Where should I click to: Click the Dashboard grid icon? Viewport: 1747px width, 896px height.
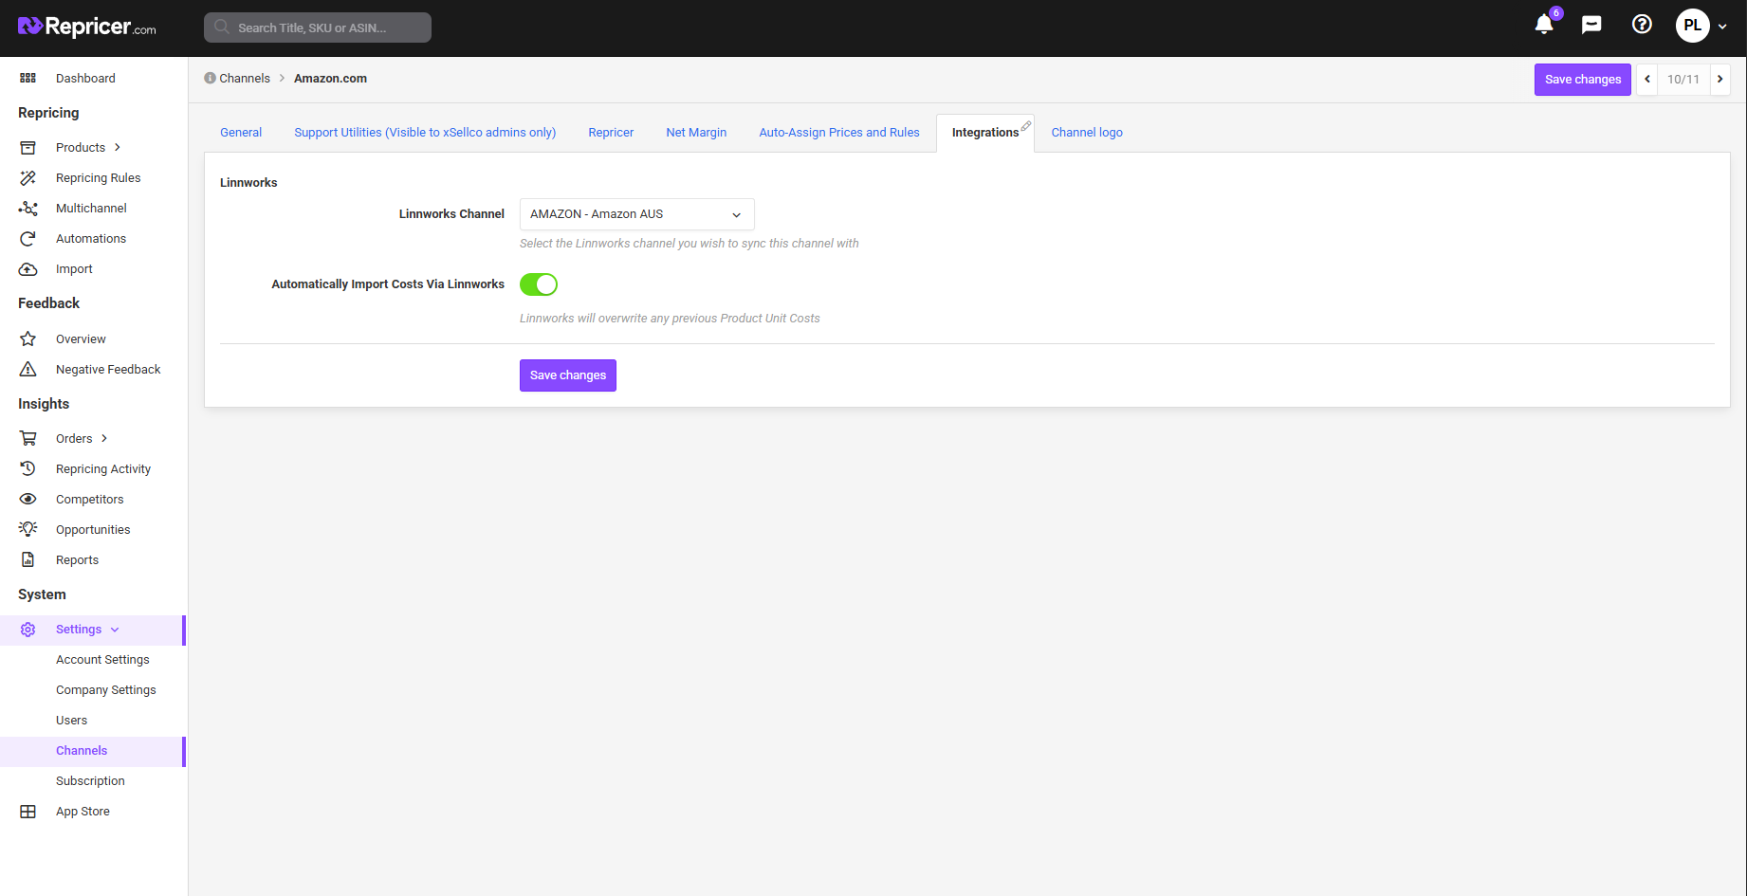coord(28,78)
